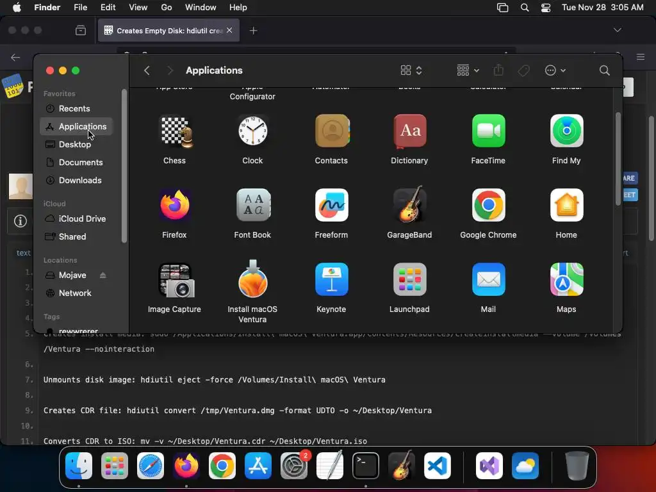Open Spotlight search in menu bar
This screenshot has height=492, width=656.
525,8
